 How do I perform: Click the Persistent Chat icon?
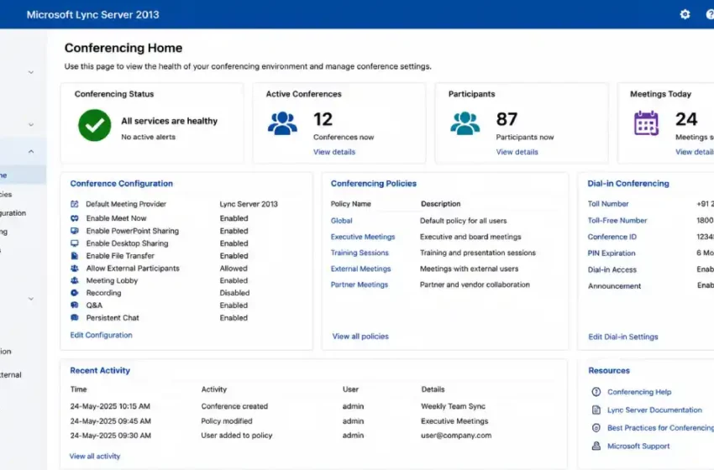(x=75, y=317)
